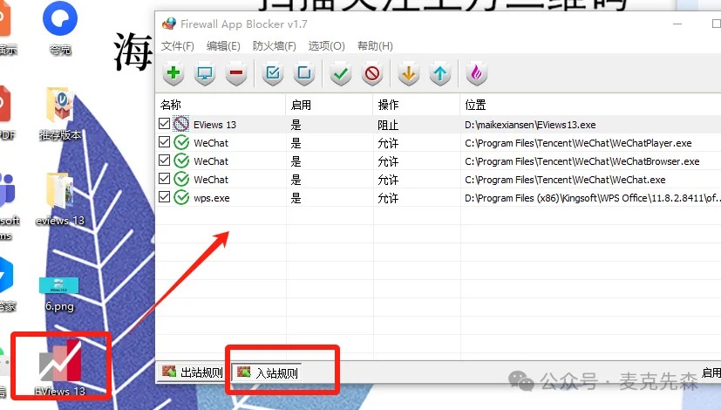Viewport: 721px width, 410px height.
Task: Click 是 in the EViews 13 row
Action: (x=296, y=125)
